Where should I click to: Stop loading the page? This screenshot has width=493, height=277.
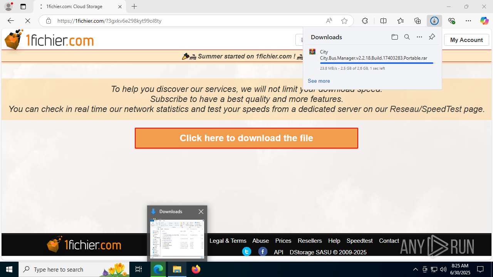coord(28,21)
